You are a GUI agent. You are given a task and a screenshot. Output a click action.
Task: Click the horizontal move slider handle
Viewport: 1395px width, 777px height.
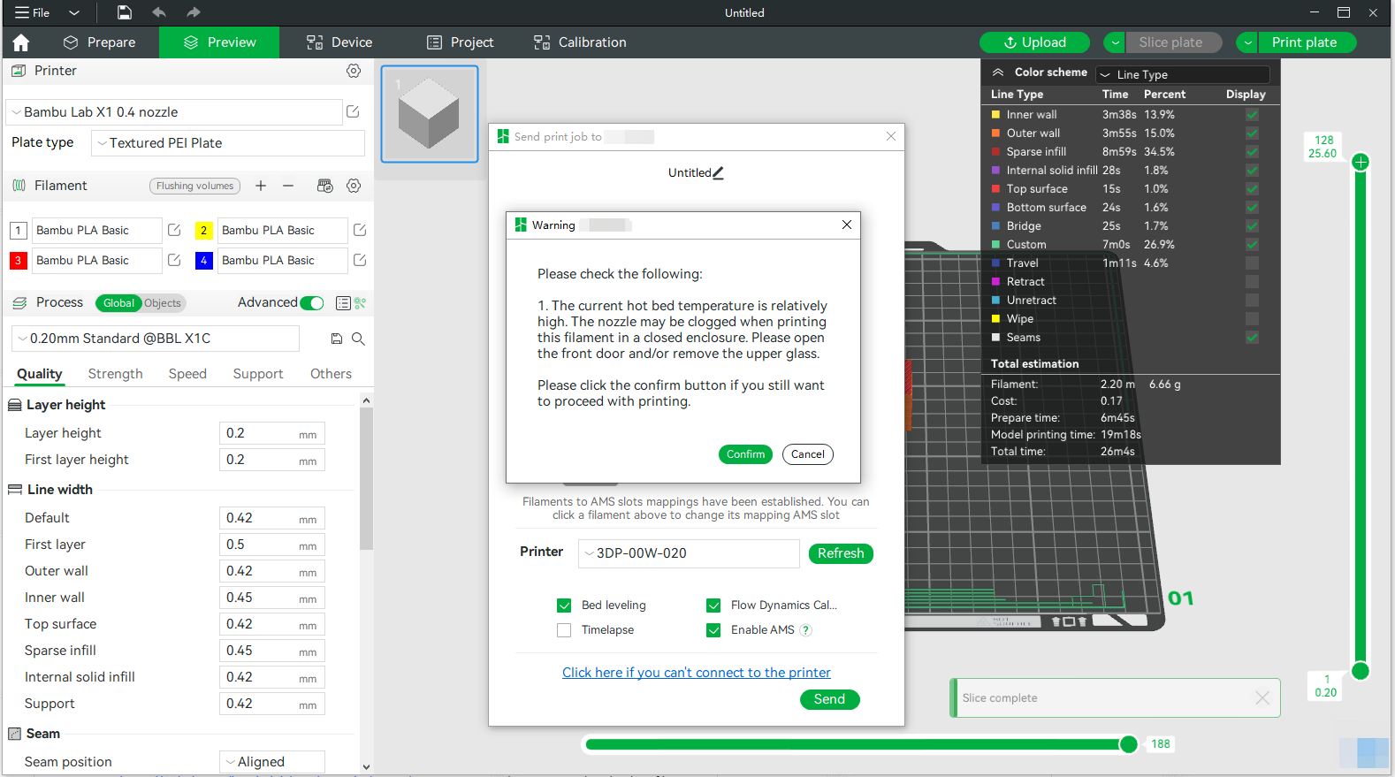click(1128, 744)
